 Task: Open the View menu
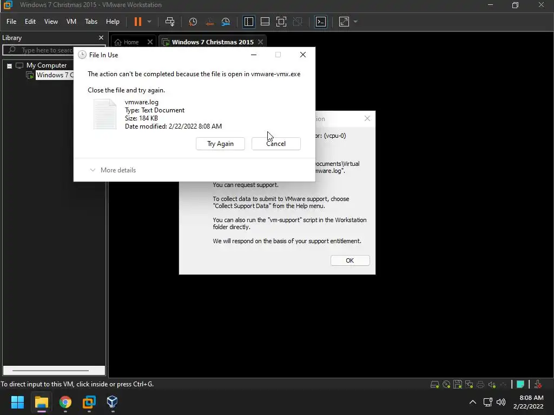point(51,22)
